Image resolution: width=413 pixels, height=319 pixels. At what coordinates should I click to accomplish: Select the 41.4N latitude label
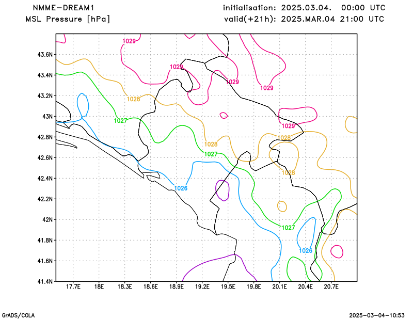pos(45,281)
